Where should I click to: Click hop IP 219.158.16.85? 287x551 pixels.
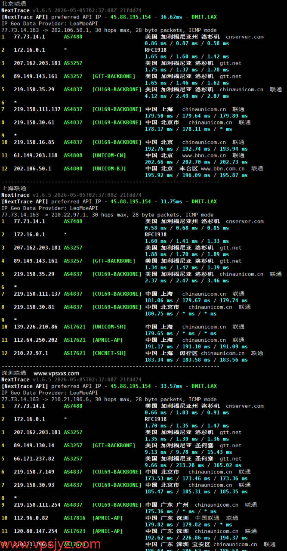[34, 142]
